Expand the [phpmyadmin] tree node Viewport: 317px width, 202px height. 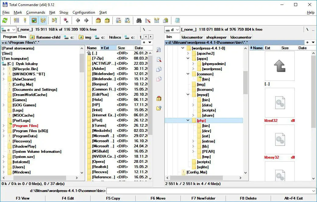tap(193, 64)
